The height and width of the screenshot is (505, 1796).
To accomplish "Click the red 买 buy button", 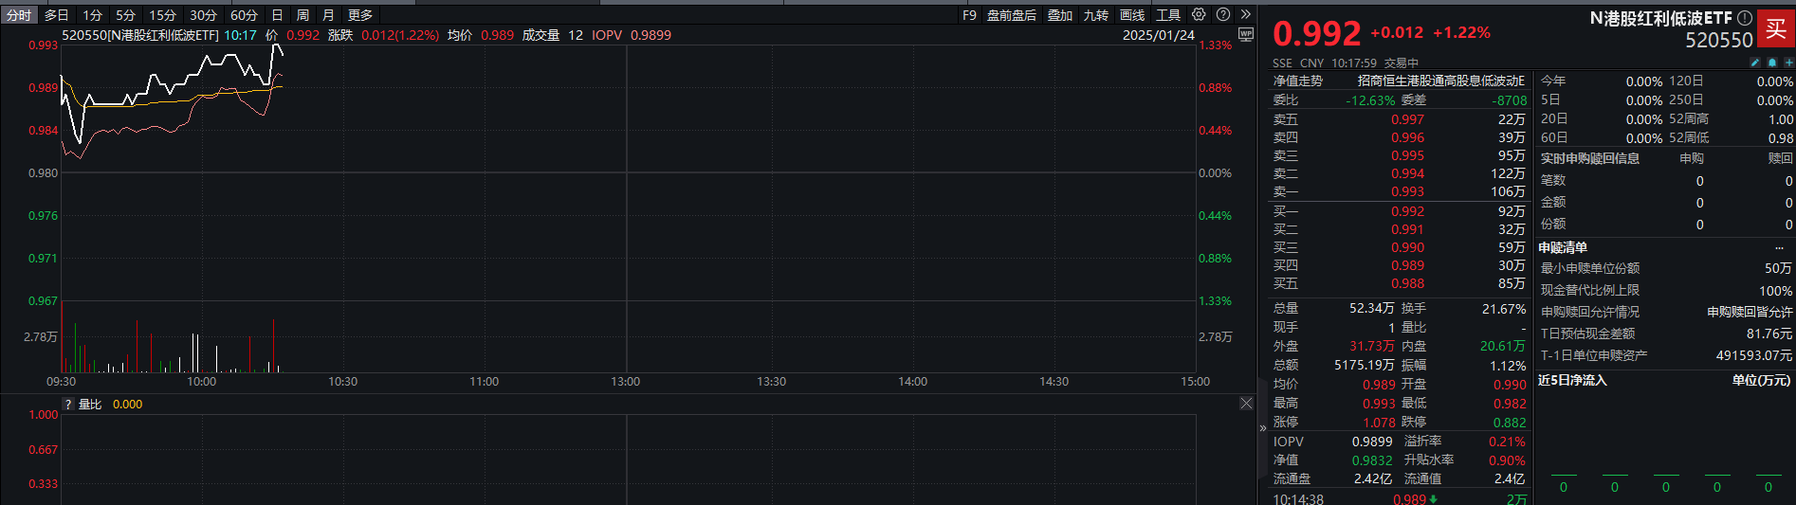I will (x=1776, y=28).
